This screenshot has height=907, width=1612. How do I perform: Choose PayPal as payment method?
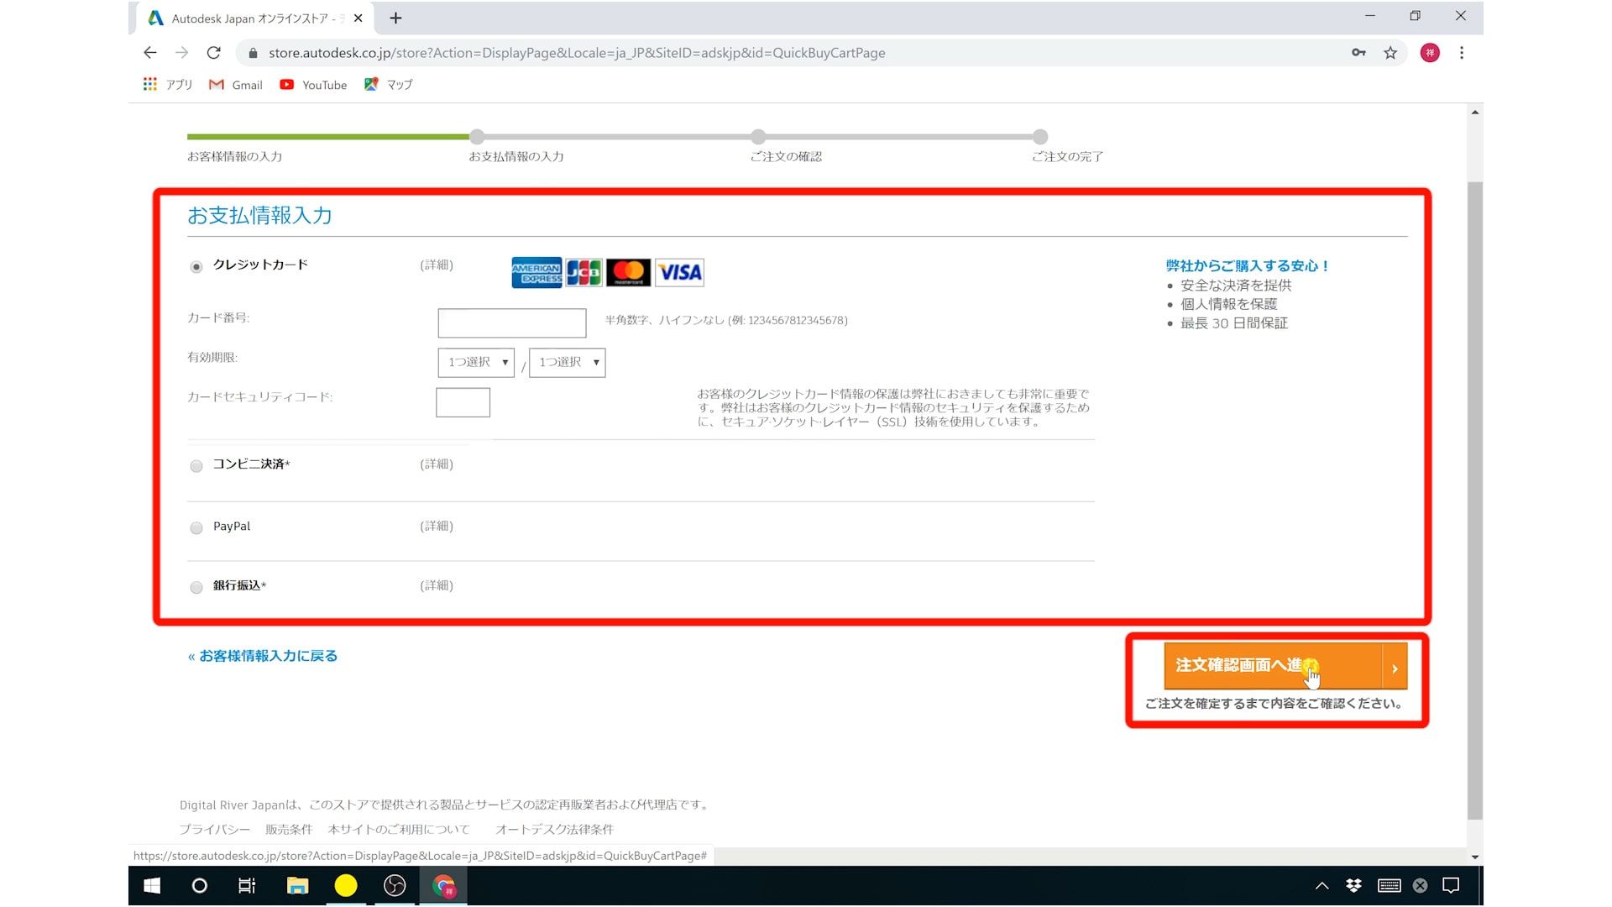(x=196, y=528)
